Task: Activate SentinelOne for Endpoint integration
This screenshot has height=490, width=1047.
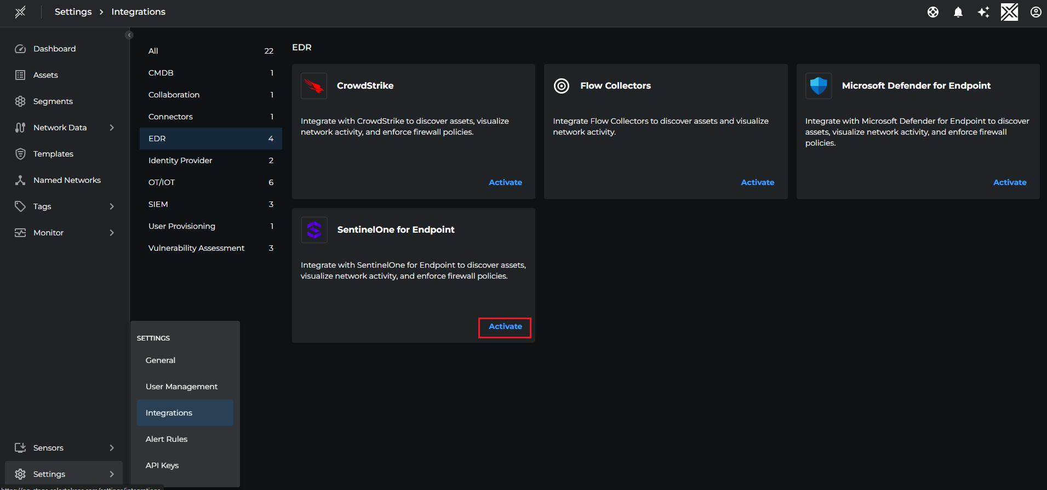Action: pos(505,327)
